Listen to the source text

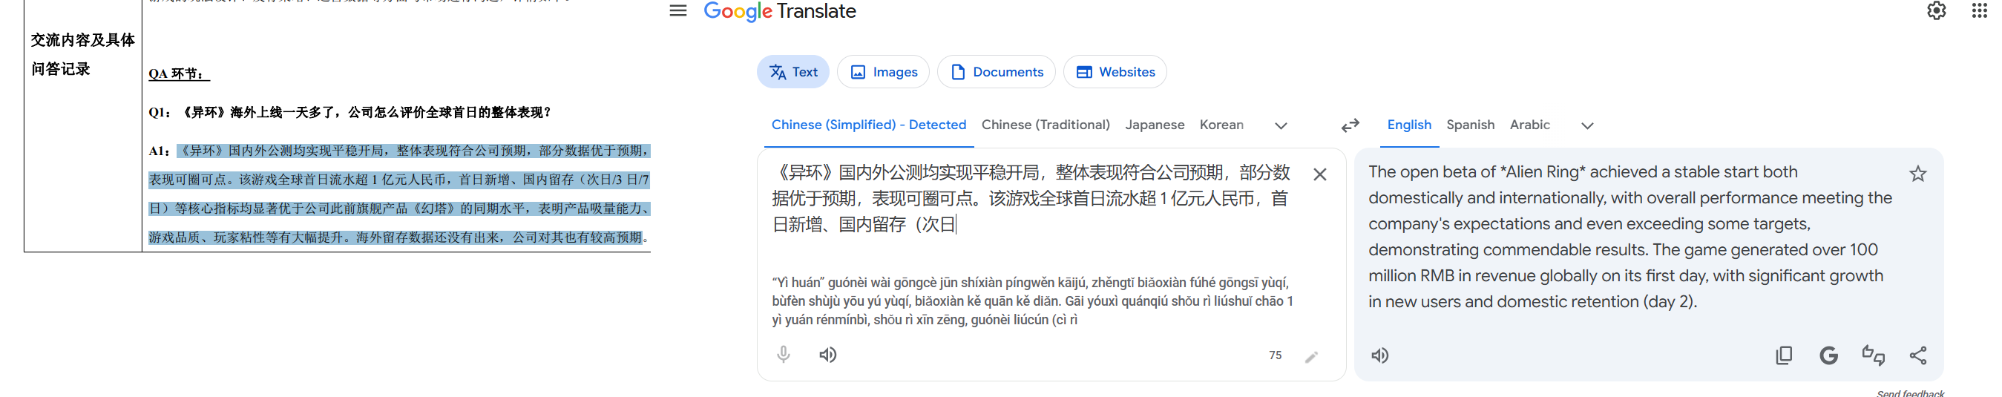coord(827,355)
